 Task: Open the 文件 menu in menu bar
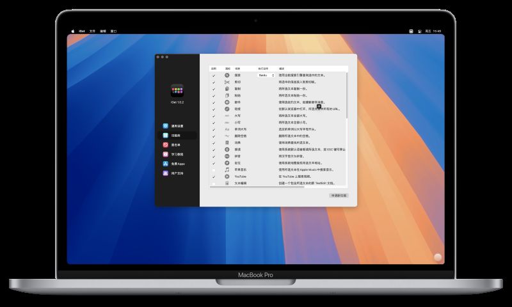tap(92, 31)
